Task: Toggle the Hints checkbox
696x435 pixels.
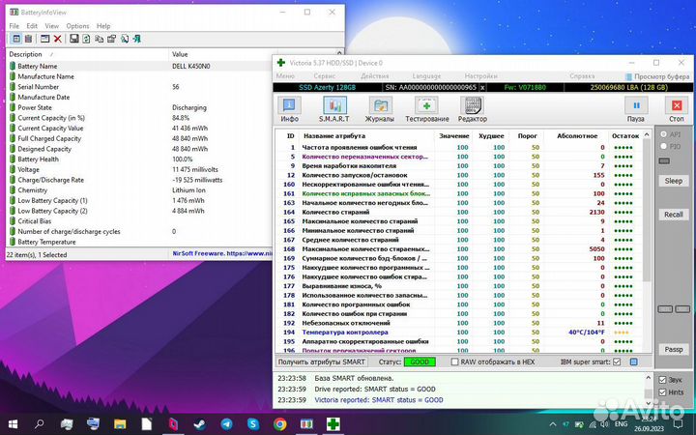Action: [662, 392]
